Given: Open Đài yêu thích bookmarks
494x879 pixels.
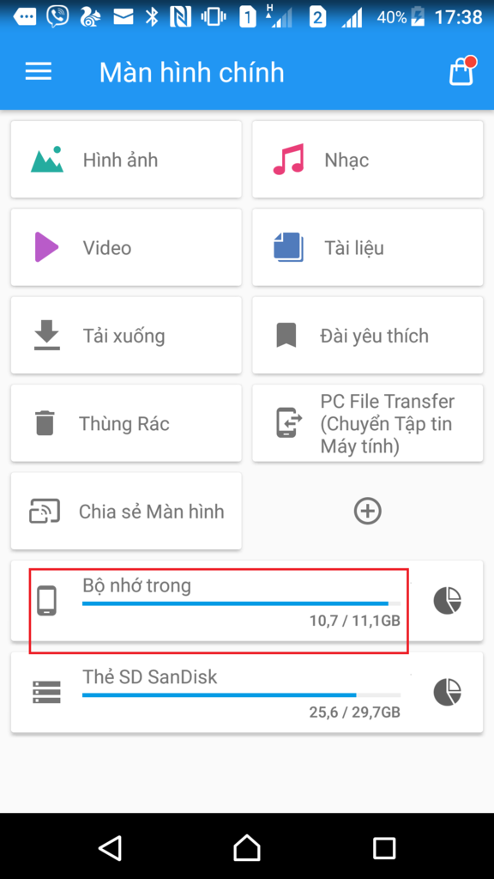Looking at the screenshot, I should tap(367, 336).
